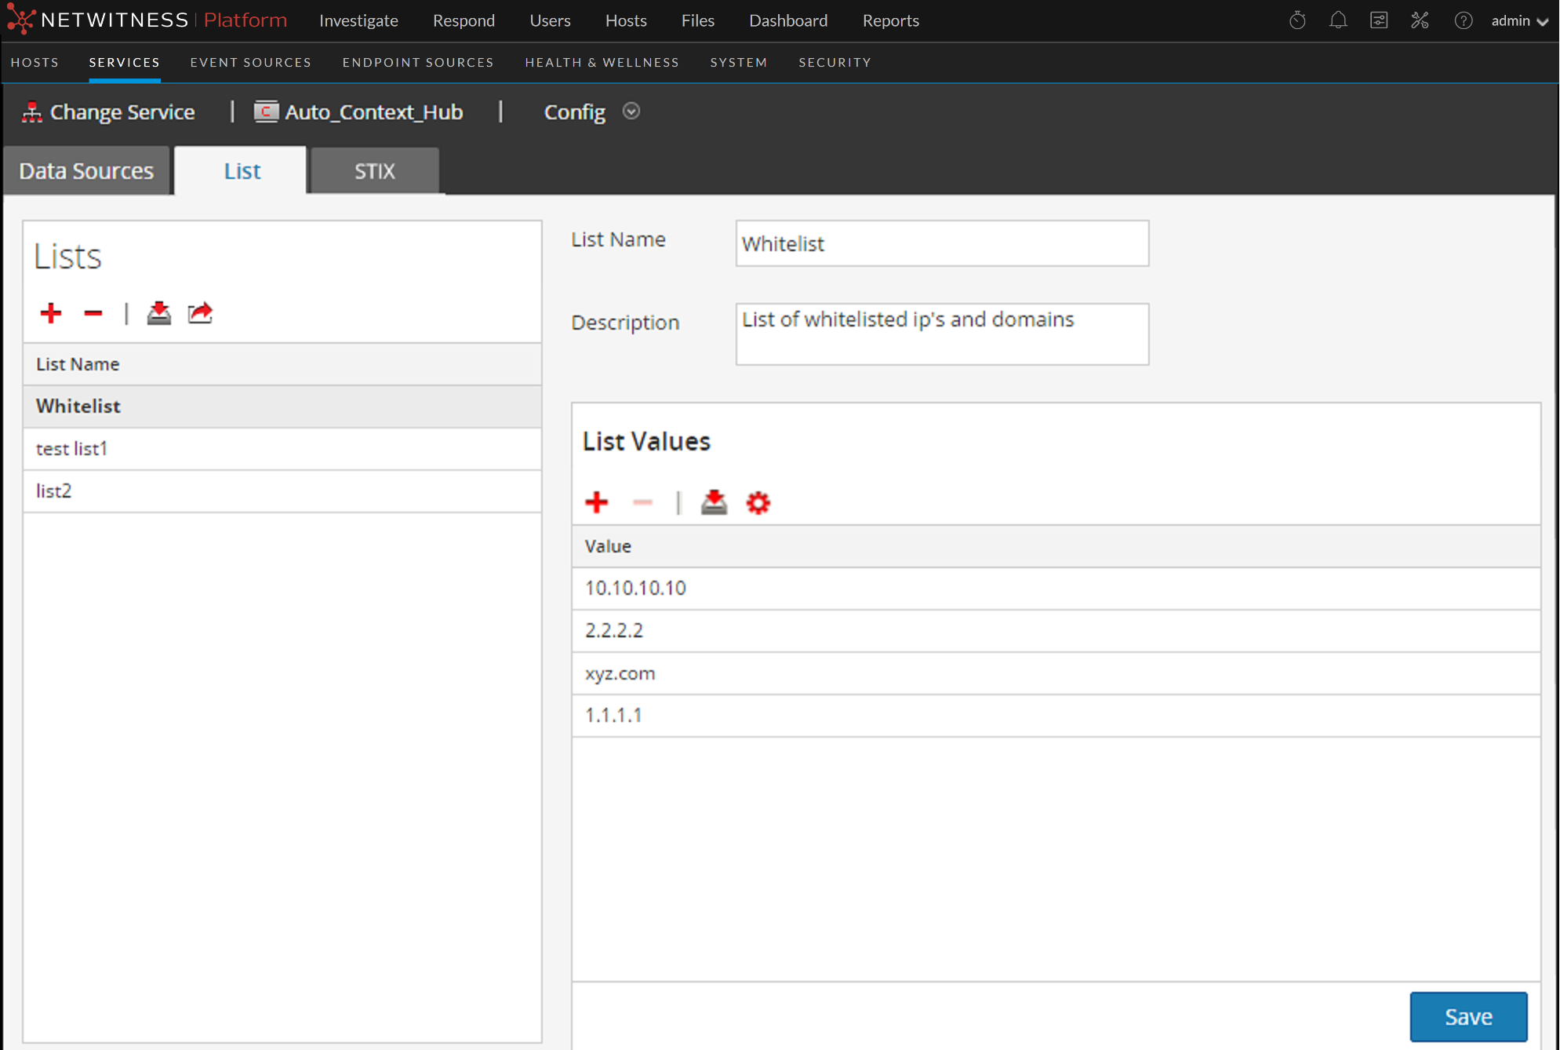
Task: Save the list changes
Action: 1467,1016
